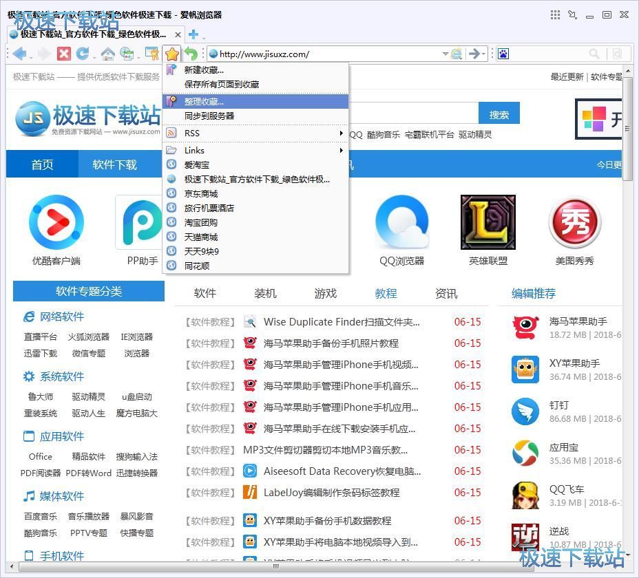Open the dropdown beside the history icon
This screenshot has width=639, height=578.
point(138,57)
